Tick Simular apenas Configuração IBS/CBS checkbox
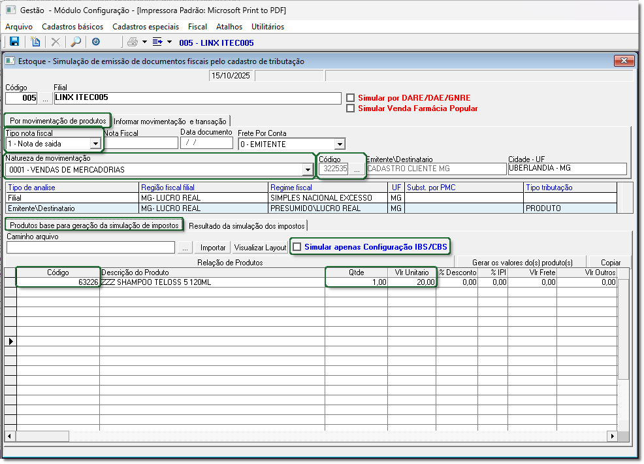644x464 pixels. click(297, 246)
